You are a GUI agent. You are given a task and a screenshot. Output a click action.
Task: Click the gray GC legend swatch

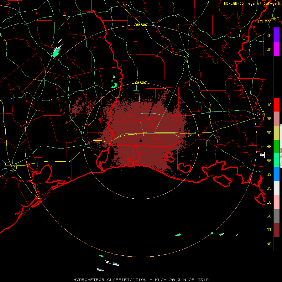pos(277,216)
